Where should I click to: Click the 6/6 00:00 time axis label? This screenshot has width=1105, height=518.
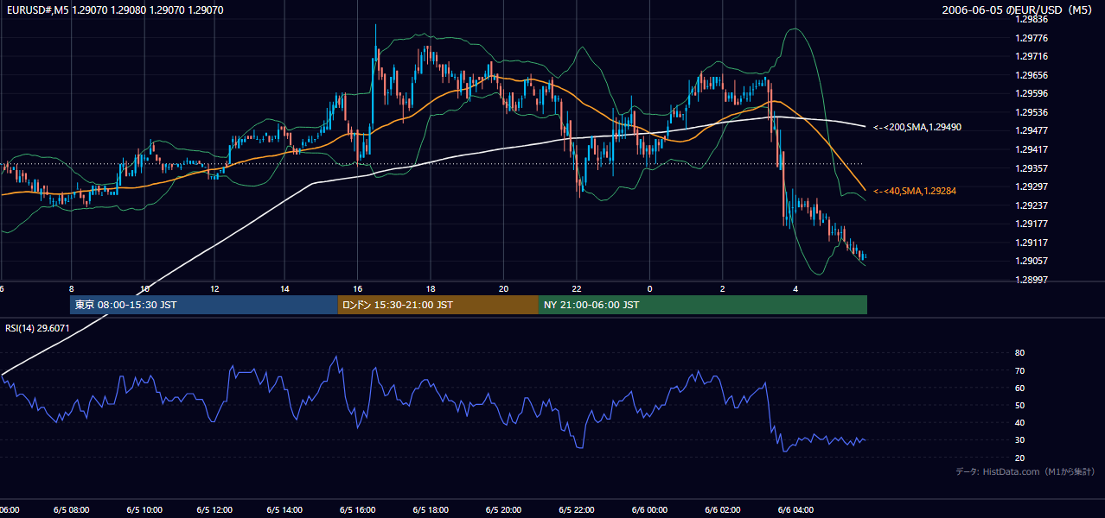pos(649,510)
